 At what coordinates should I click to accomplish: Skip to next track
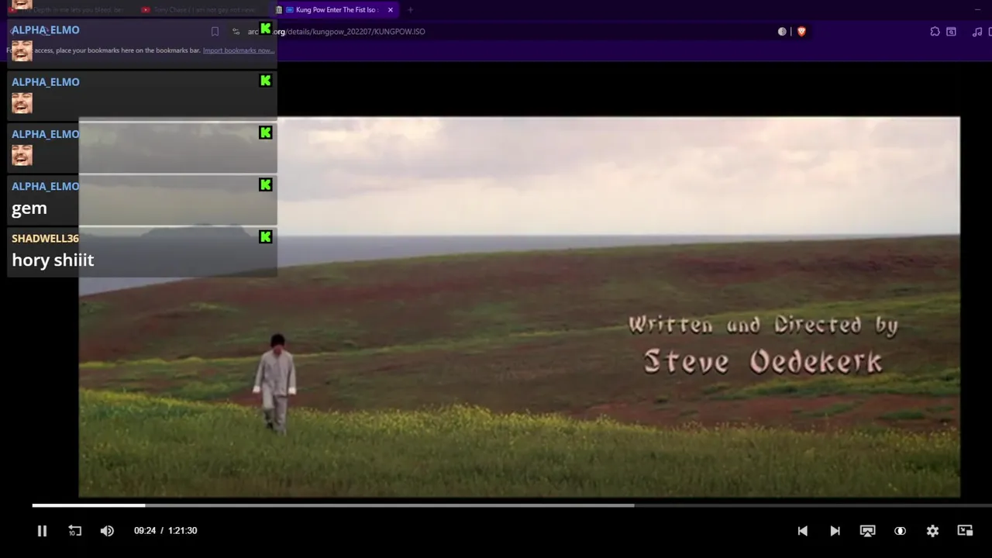[835, 531]
